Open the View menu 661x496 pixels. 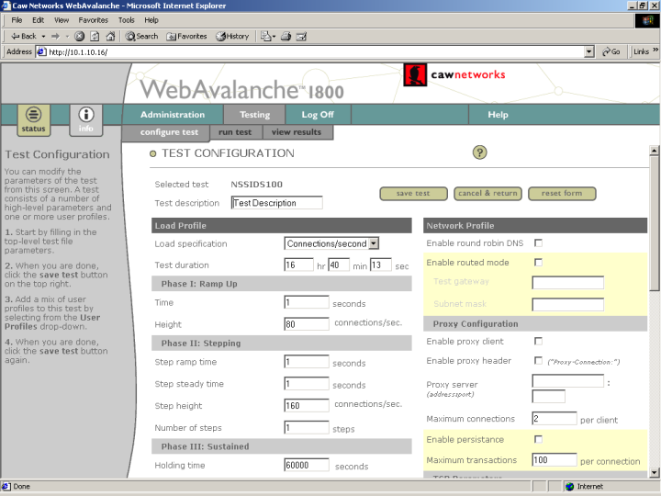[62, 20]
